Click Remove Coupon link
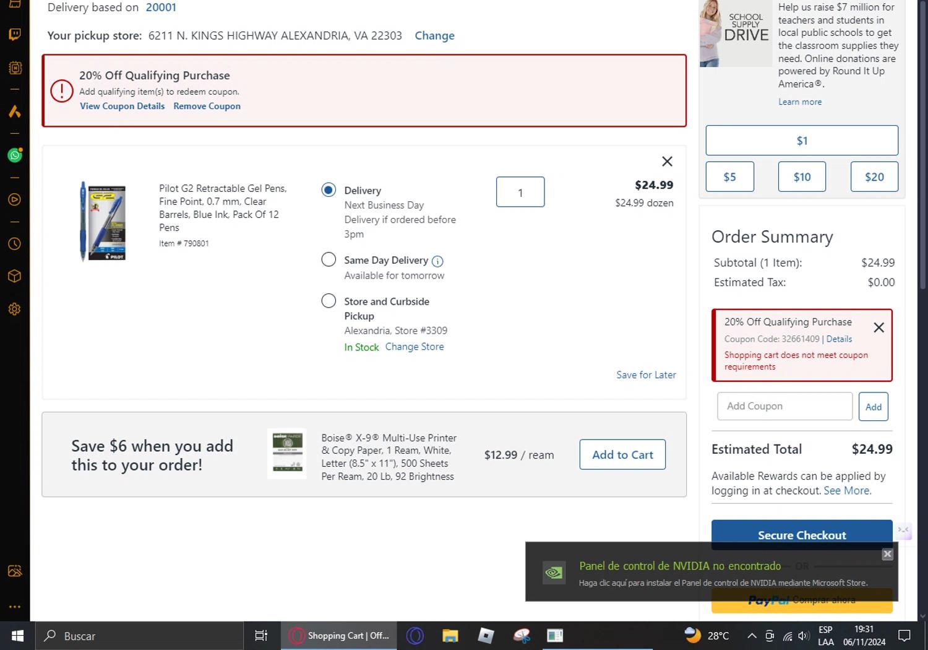The height and width of the screenshot is (650, 928). (x=207, y=106)
